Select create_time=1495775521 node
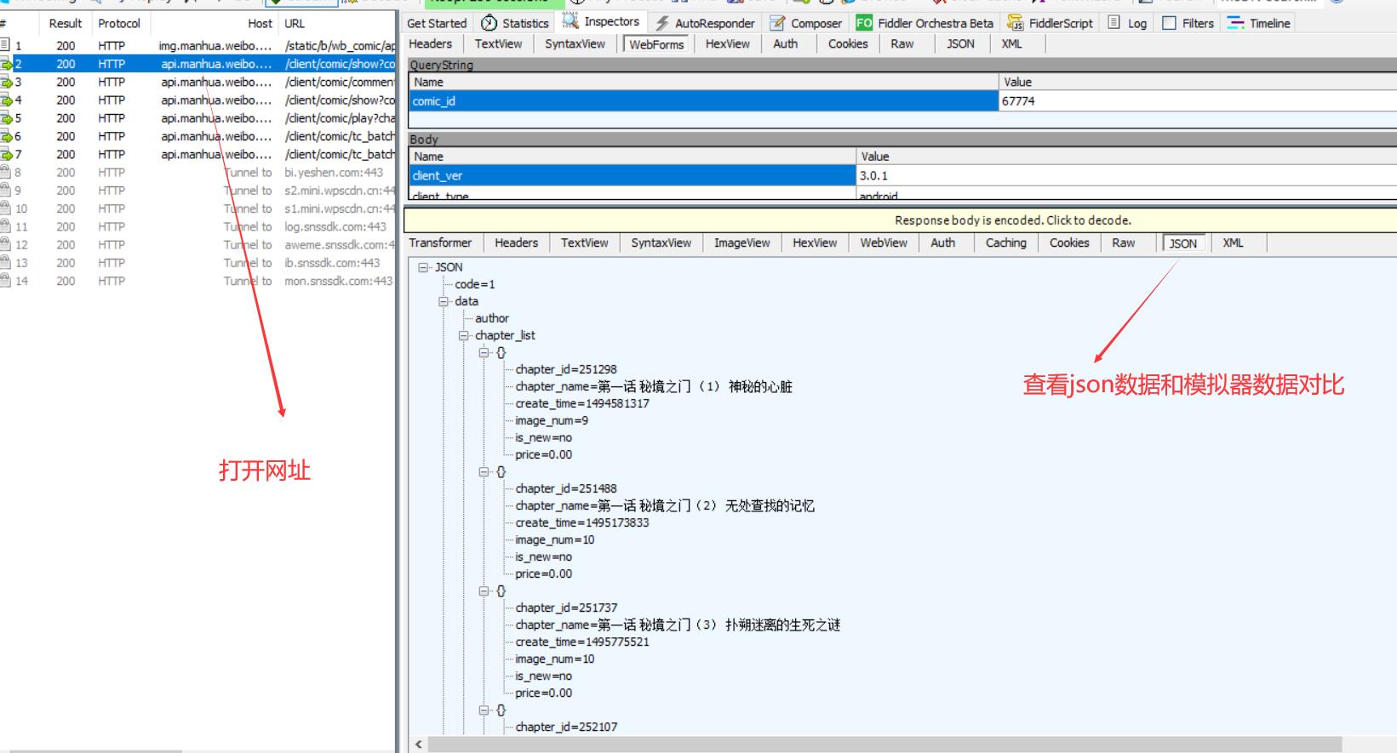The image size is (1397, 753). pos(582,642)
